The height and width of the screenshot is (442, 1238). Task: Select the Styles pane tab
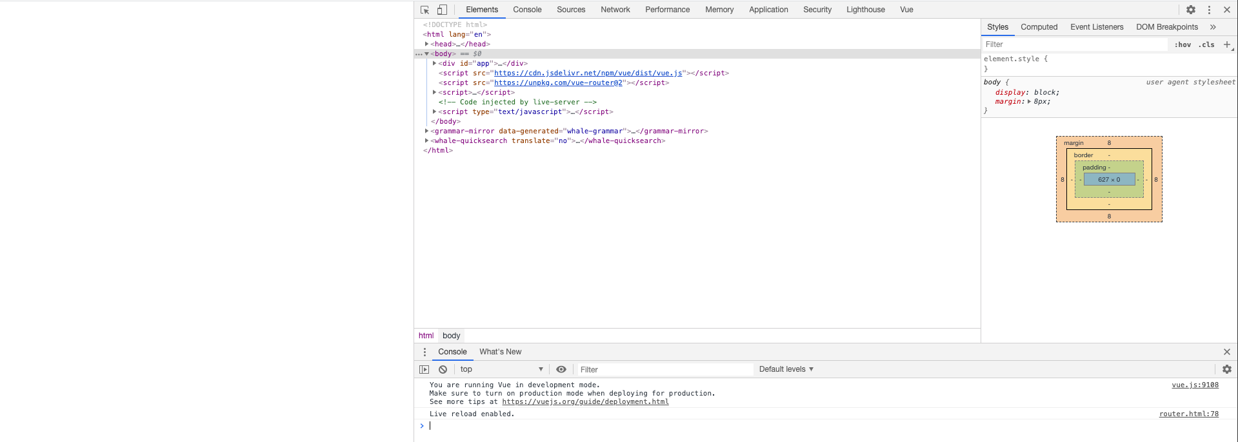pyautogui.click(x=997, y=27)
